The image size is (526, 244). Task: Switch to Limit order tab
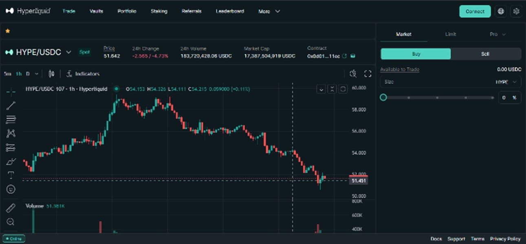point(451,34)
